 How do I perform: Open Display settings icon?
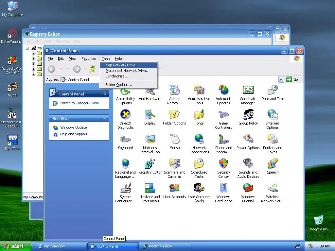point(150,117)
